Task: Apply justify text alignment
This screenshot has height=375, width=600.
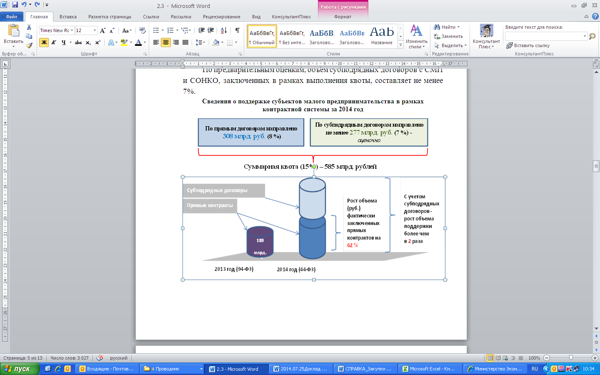Action: (x=185, y=42)
